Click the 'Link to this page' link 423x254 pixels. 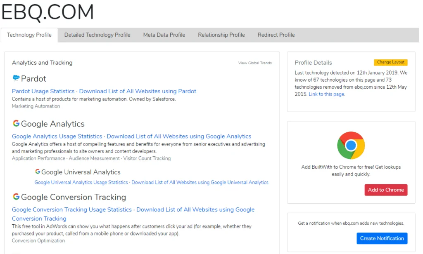click(x=327, y=94)
